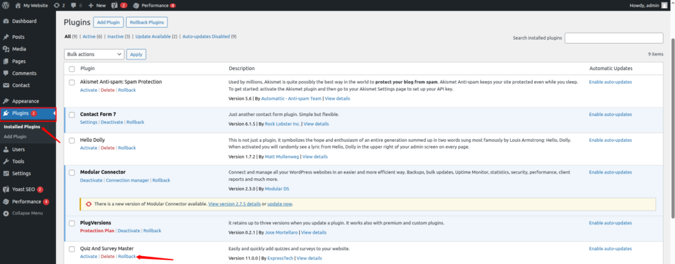The height and width of the screenshot is (264, 675).
Task: Open Modular Connector Connection manager
Action: (127, 180)
